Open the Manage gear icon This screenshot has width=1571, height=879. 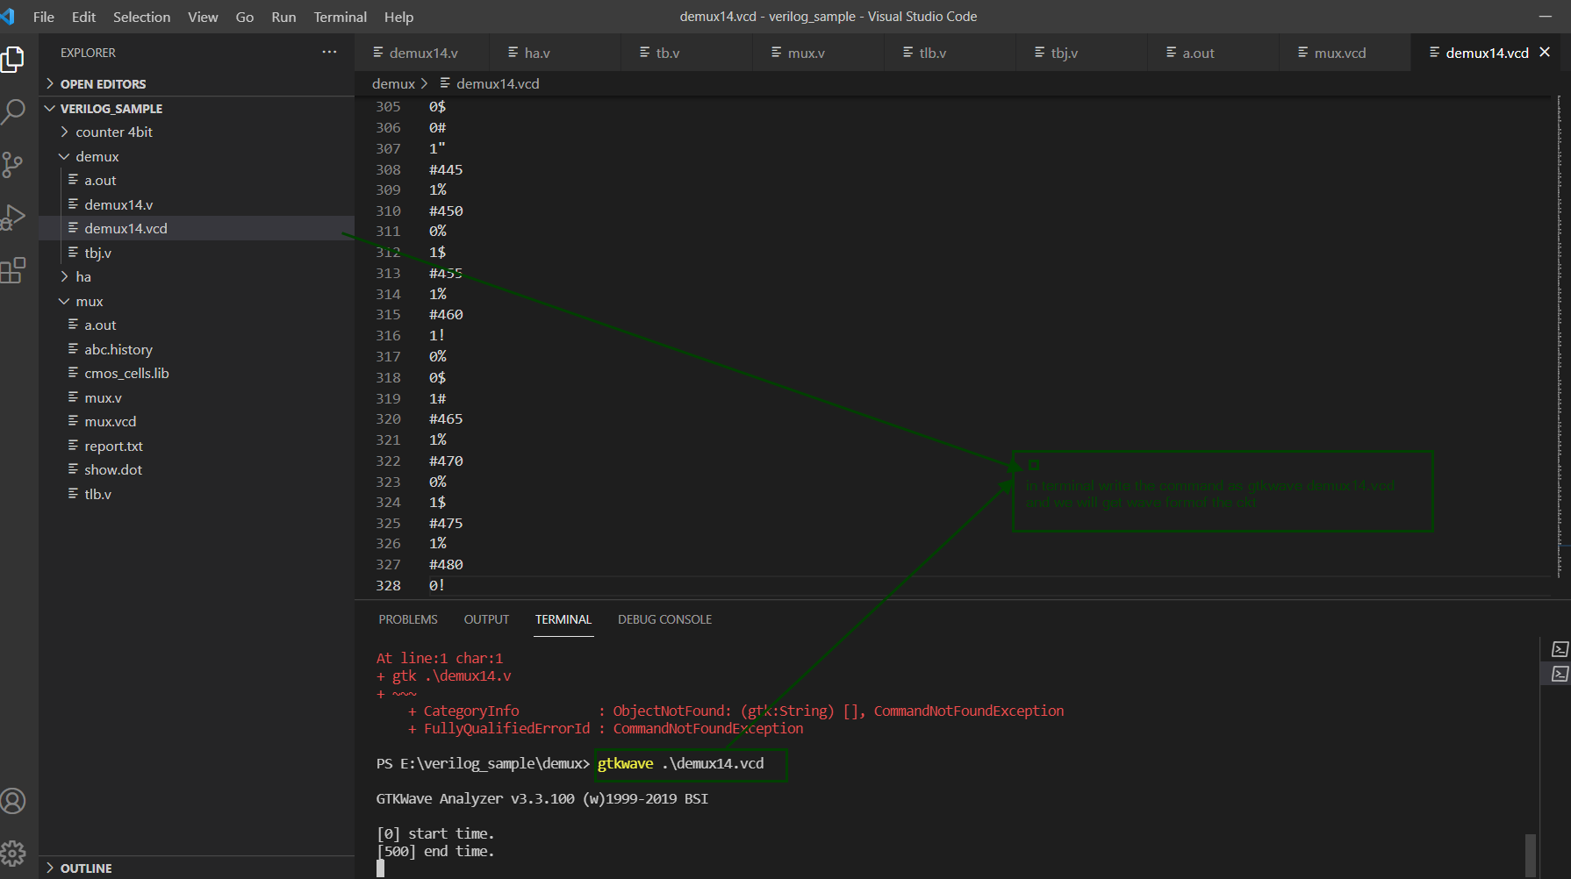click(x=13, y=853)
